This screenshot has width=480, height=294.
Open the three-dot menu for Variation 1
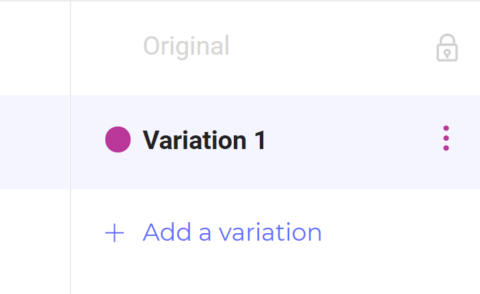(x=446, y=138)
